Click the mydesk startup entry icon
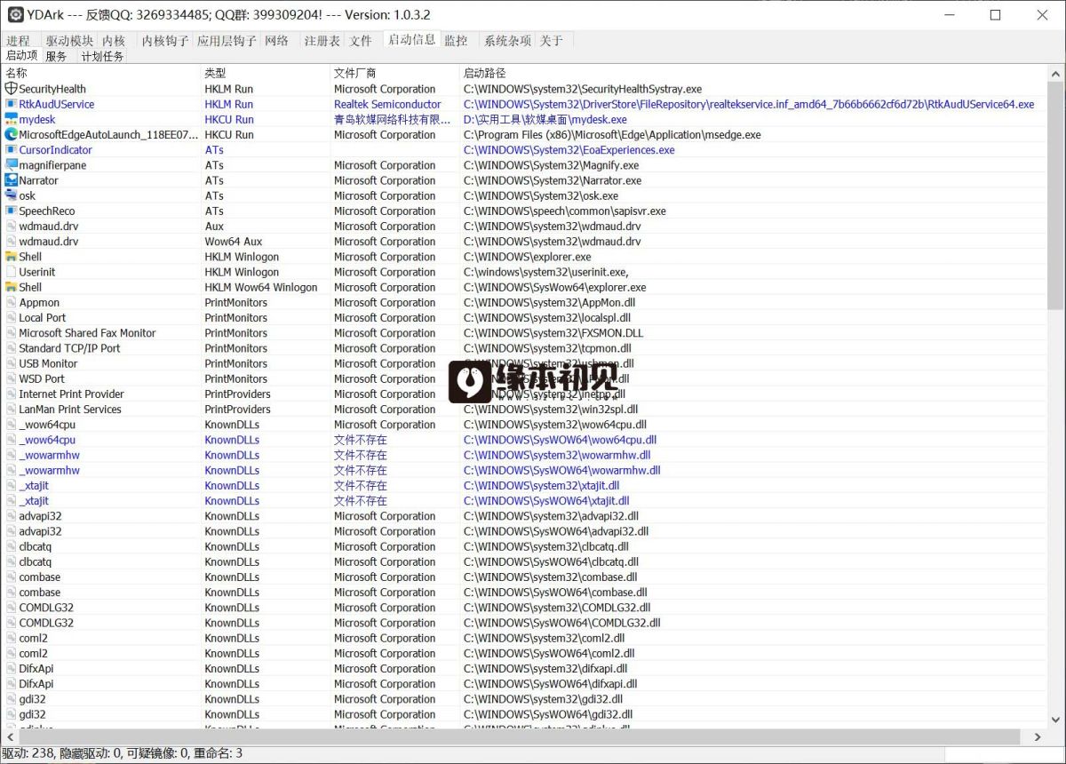 12,119
